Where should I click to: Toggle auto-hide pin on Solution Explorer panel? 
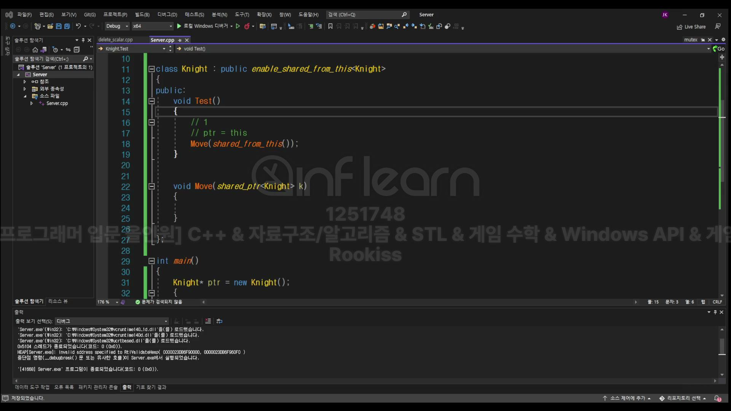(x=83, y=40)
